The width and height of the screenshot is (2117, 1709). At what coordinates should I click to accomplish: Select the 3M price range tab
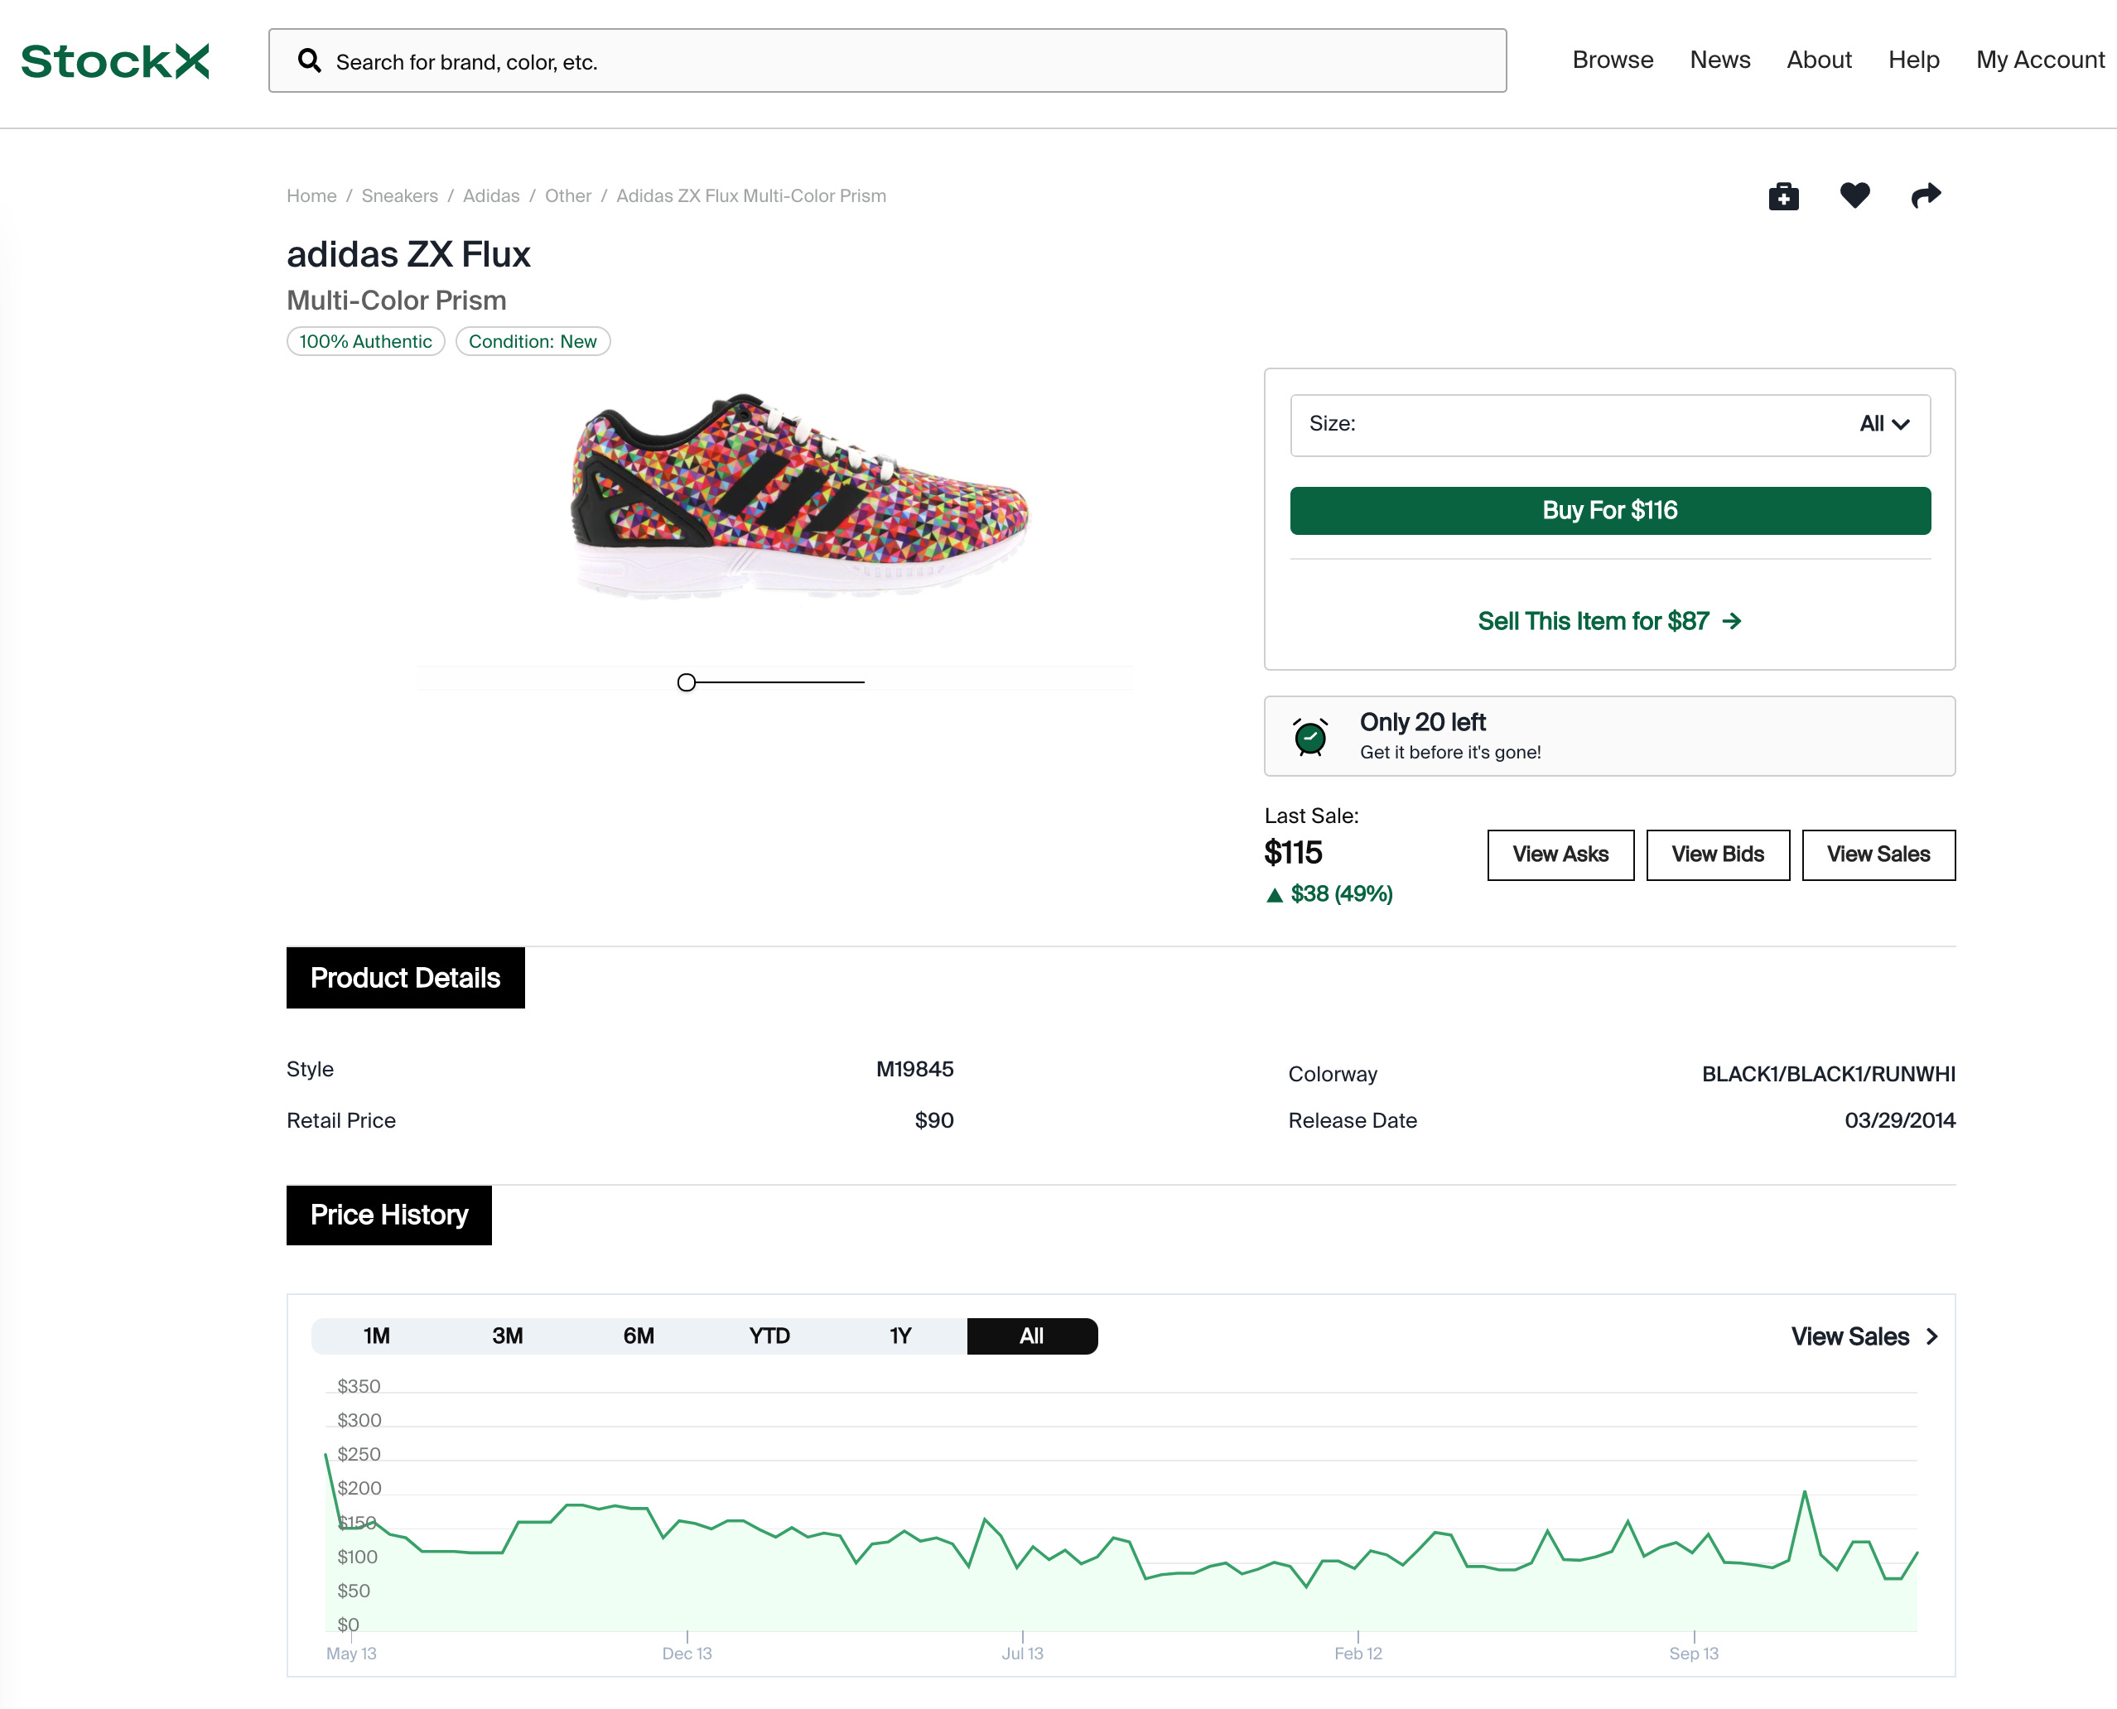tap(508, 1336)
